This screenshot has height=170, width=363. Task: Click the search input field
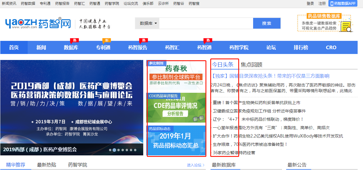(x=206, y=23)
